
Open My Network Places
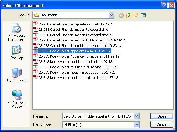[x=17, y=99]
